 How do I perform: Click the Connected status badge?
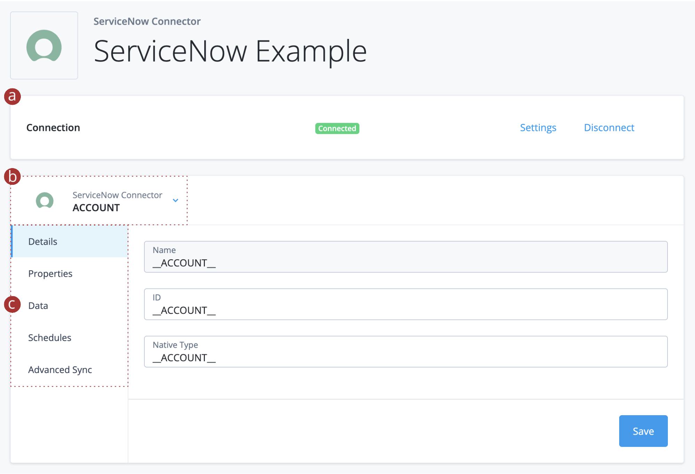tap(337, 128)
